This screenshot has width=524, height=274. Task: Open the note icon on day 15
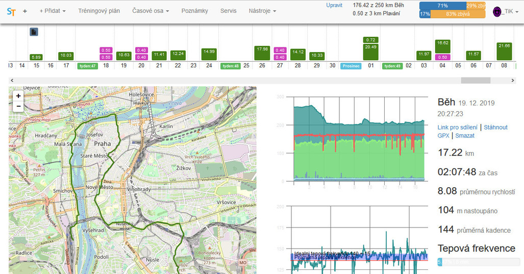34,32
